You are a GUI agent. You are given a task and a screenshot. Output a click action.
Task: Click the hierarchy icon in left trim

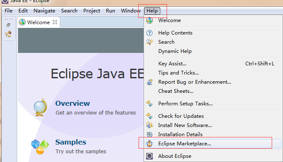8,34
